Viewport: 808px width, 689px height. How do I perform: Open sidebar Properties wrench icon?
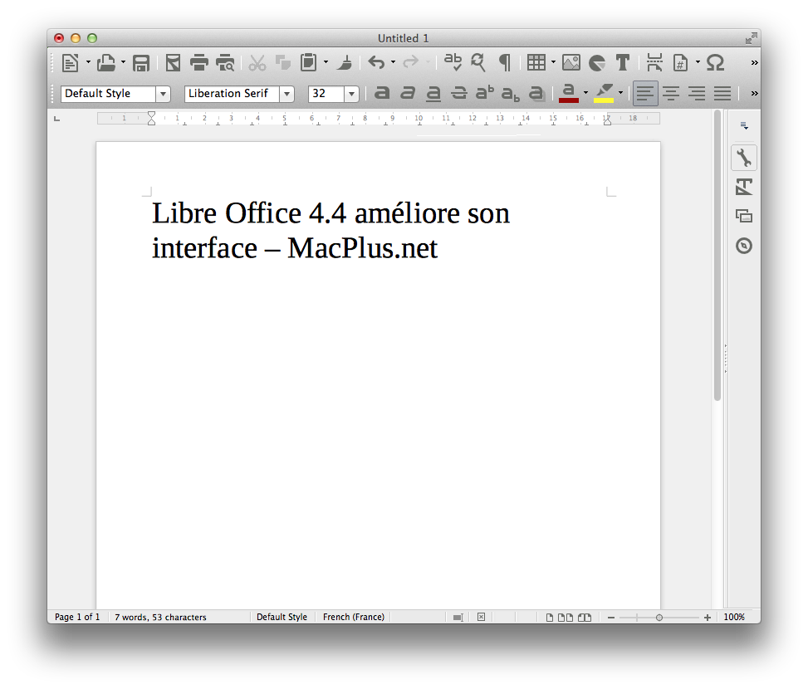743,158
